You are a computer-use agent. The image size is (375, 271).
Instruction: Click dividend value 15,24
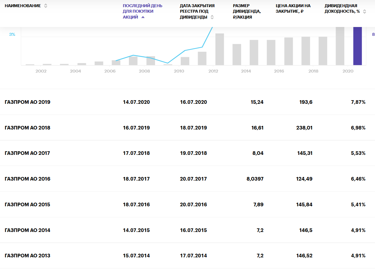click(257, 102)
